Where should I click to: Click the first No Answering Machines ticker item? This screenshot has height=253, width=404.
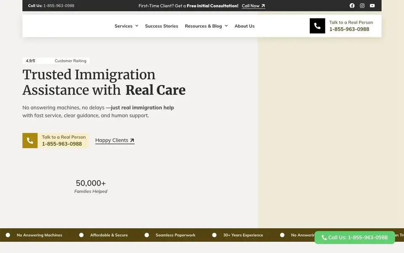point(40,235)
